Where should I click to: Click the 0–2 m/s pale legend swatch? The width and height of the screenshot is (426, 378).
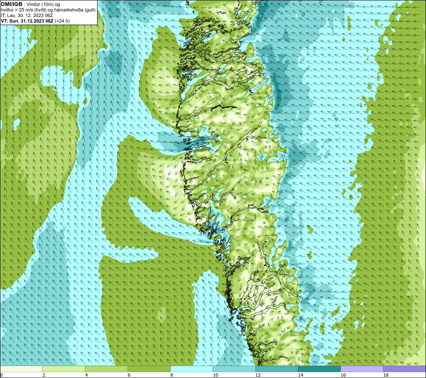click(21, 369)
